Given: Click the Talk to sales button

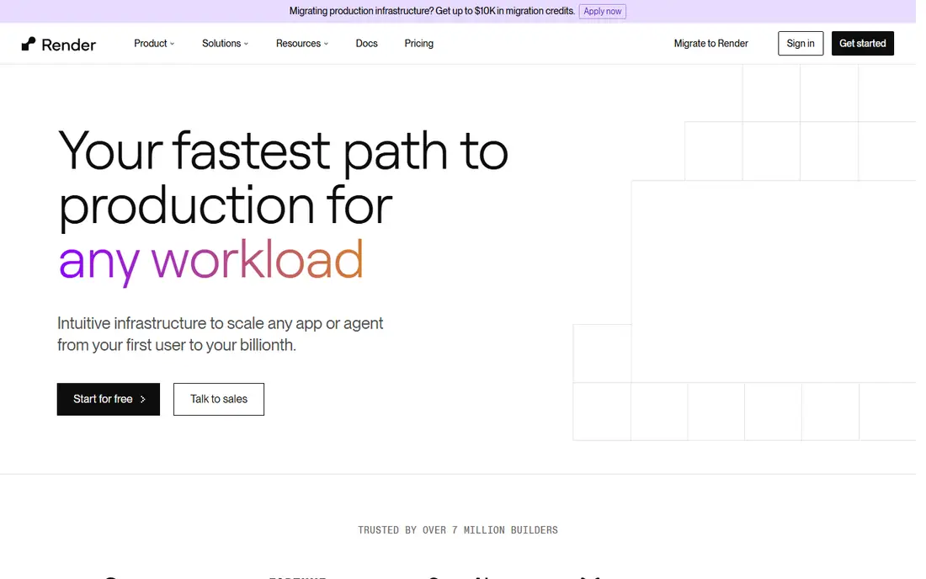Looking at the screenshot, I should (x=219, y=399).
